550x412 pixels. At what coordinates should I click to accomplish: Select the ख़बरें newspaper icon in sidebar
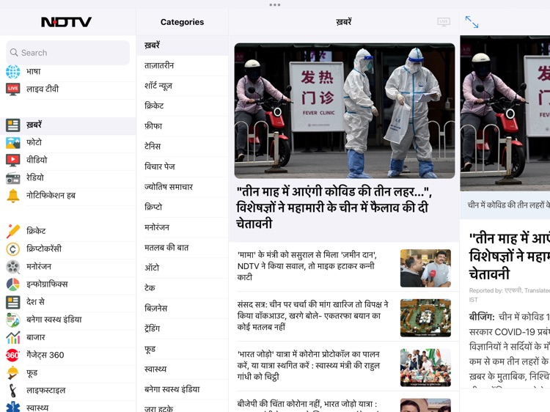(13, 125)
